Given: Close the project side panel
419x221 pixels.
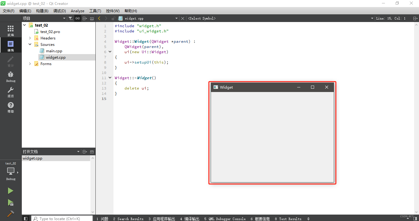Looking at the screenshot, I should coord(92,18).
